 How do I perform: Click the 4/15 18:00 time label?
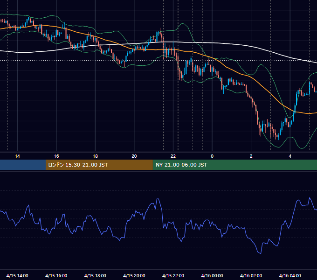click(95, 275)
